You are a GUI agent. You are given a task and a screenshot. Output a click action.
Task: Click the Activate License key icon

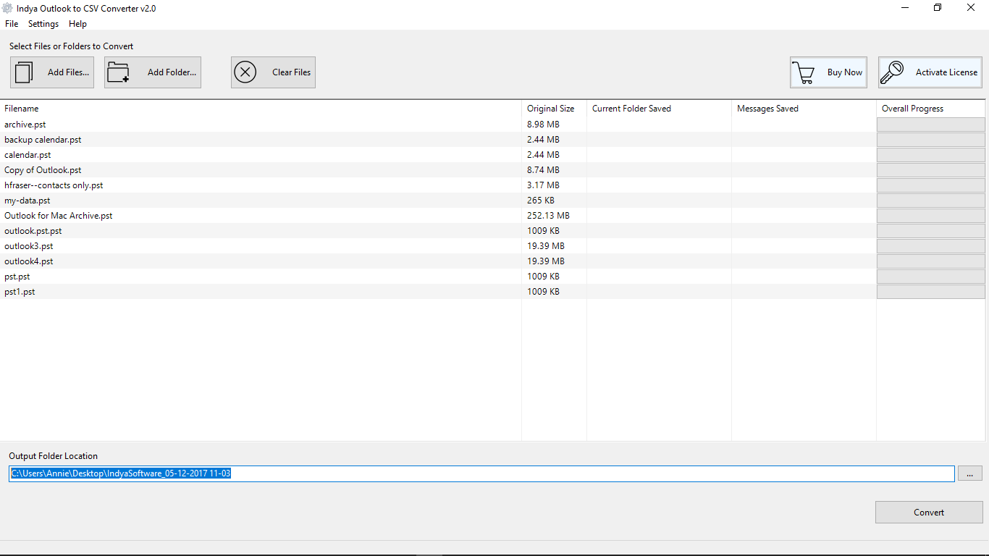pyautogui.click(x=892, y=72)
